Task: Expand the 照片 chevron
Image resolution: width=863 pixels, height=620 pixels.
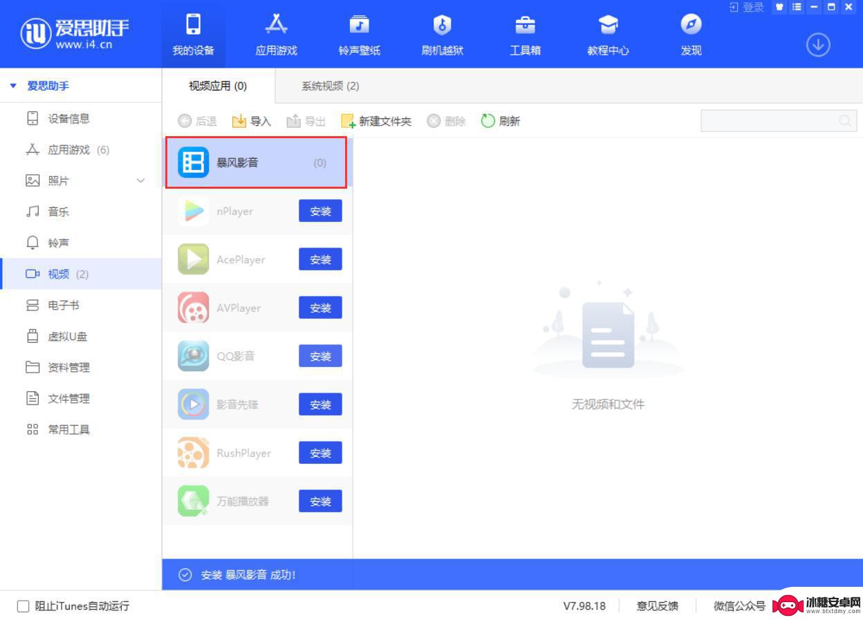Action: click(x=141, y=181)
